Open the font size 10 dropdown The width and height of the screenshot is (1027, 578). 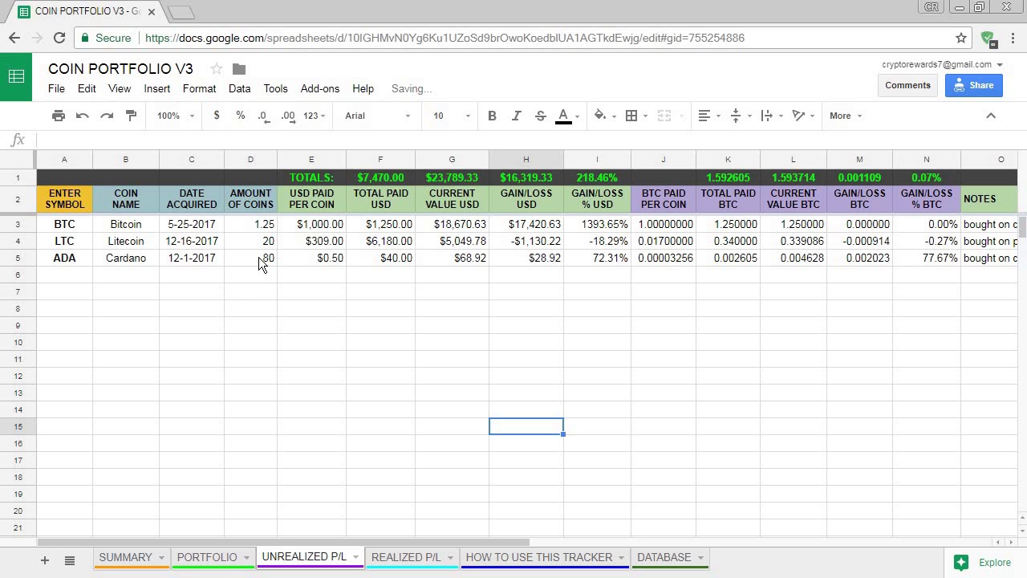pyautogui.click(x=452, y=116)
